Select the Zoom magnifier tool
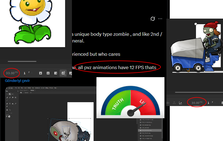This screenshot has height=141, width=223. pos(10,110)
